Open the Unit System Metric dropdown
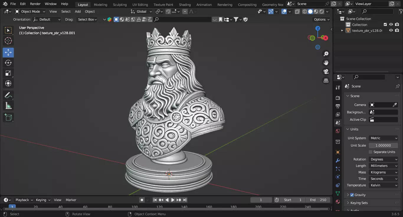Viewport: 403px width, 217px height. click(384, 138)
